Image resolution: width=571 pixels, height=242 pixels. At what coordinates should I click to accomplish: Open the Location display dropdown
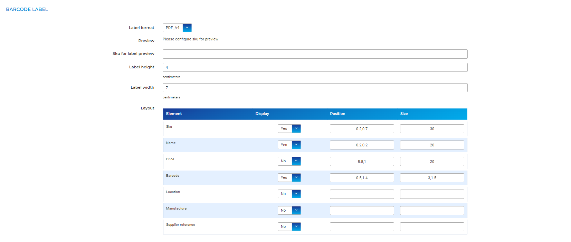(289, 194)
